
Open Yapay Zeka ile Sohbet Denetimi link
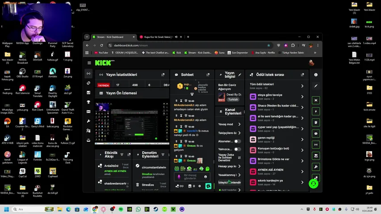click(230, 157)
